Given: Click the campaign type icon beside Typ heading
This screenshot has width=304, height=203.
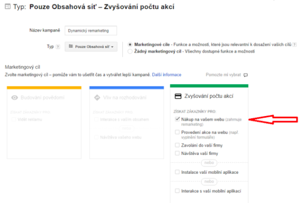Looking at the screenshot, I should click(x=8, y=7).
